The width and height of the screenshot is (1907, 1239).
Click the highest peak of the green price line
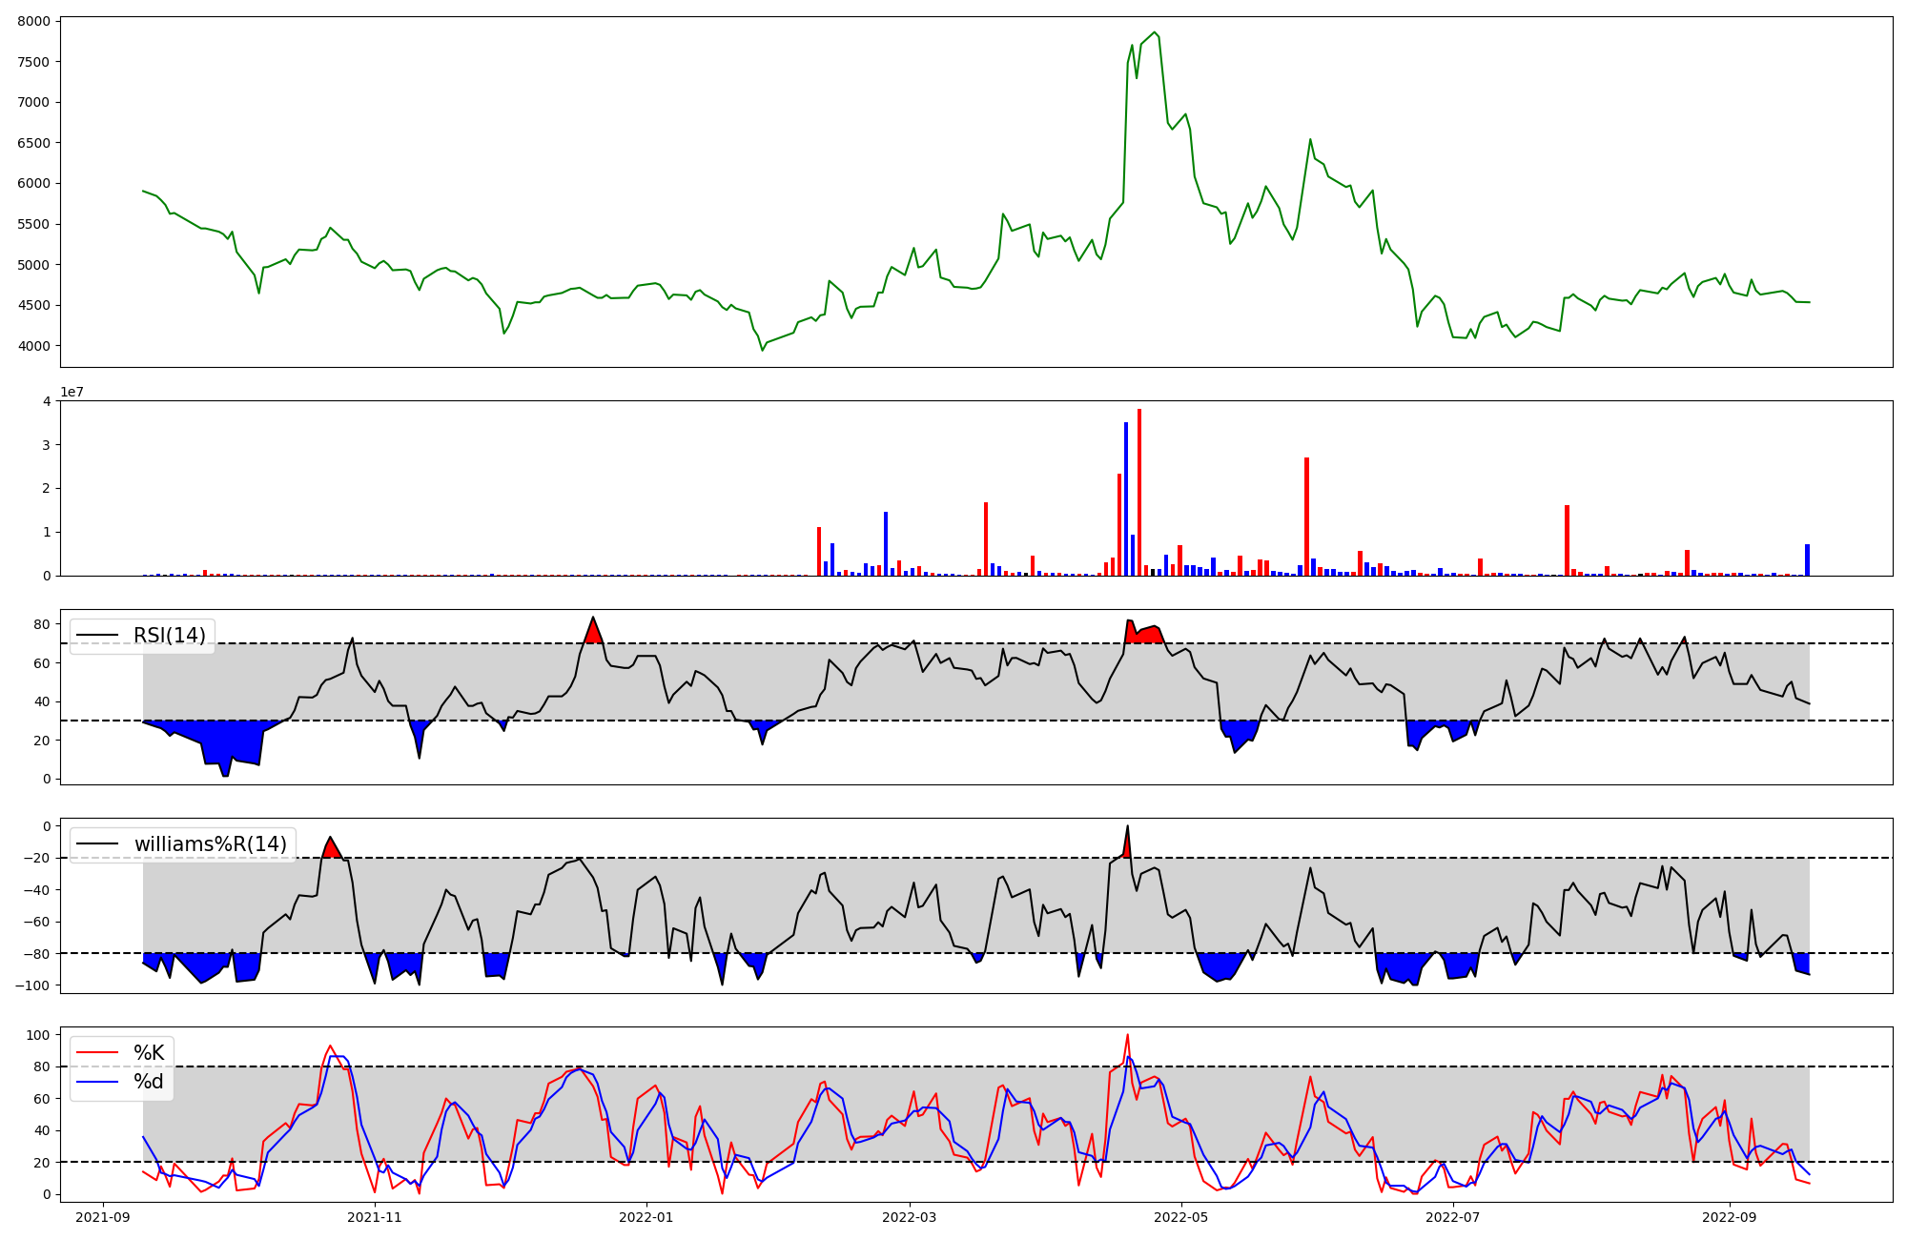1155,33
